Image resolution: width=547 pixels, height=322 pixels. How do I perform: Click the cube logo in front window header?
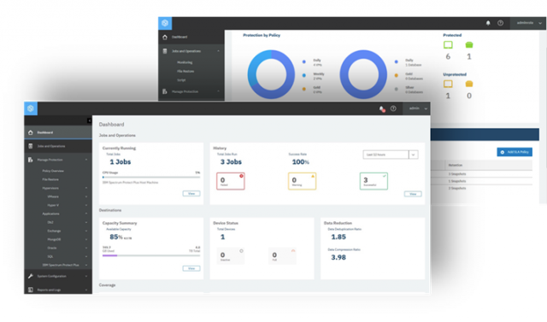click(31, 108)
